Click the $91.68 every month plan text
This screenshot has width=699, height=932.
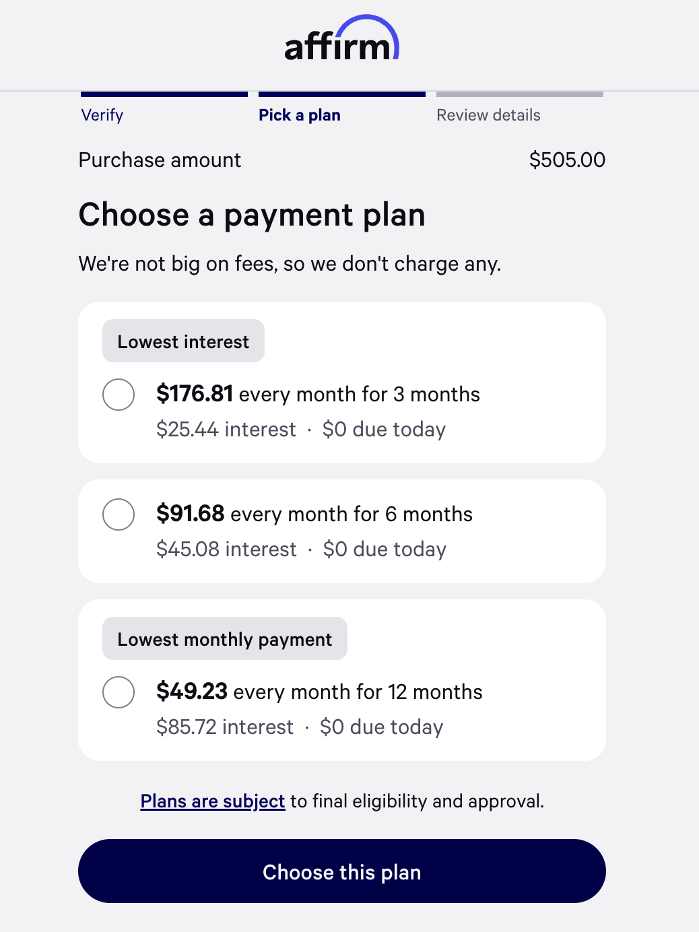coord(314,514)
